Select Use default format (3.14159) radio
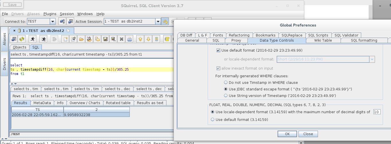The width and height of the screenshot is (391, 144). (x=213, y=120)
